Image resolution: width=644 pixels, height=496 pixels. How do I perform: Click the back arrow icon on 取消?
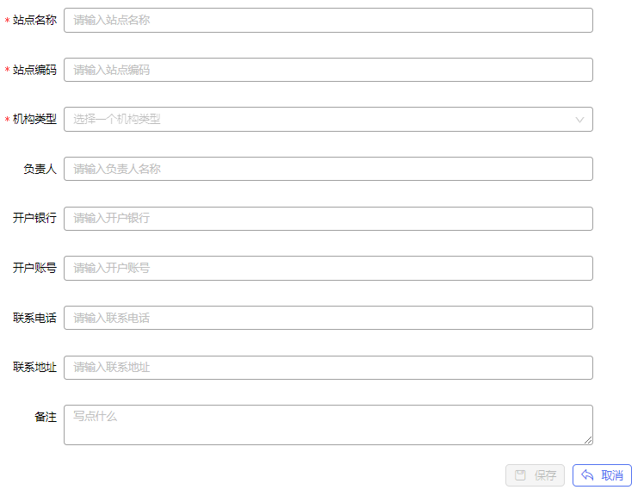[587, 475]
